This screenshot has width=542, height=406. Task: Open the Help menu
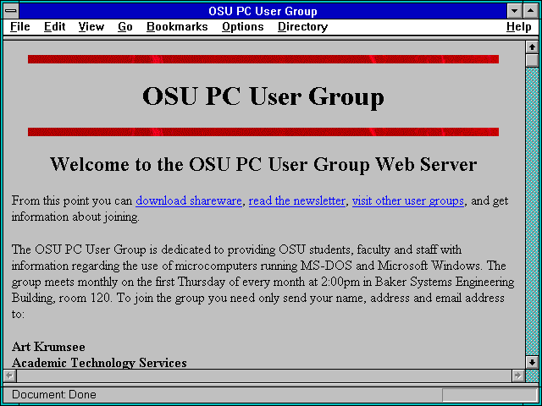519,26
